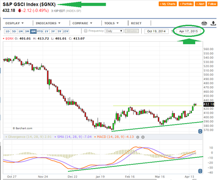Click the Apr 17, 2015 end date field
Viewport: 218px width, 180px height.
[189, 31]
